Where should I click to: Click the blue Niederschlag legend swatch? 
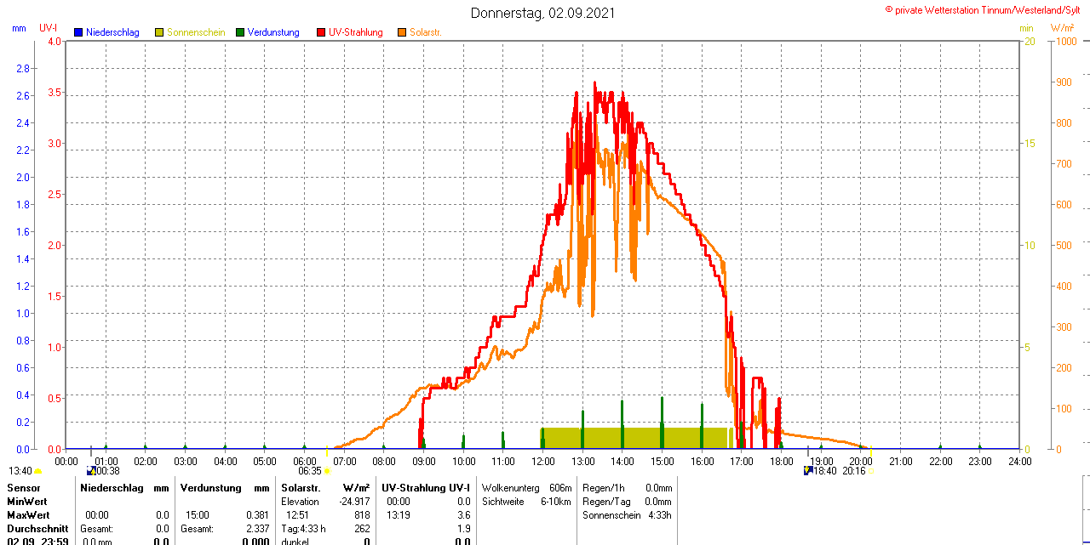(78, 32)
